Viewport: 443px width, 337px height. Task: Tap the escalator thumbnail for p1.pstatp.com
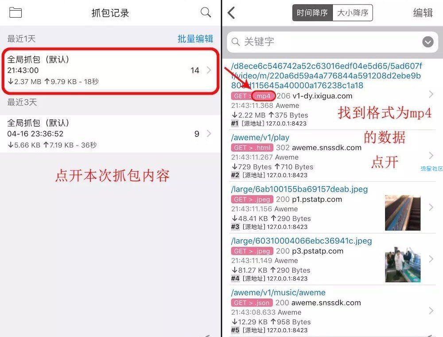pyautogui.click(x=403, y=213)
